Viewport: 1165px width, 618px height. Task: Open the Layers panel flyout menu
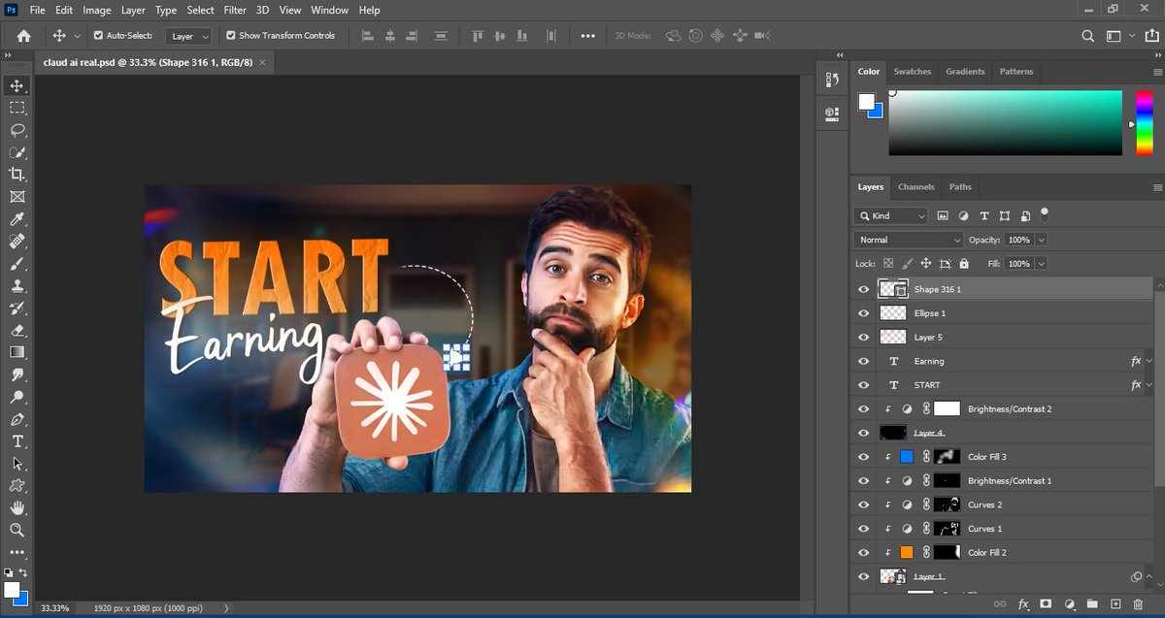point(1157,187)
